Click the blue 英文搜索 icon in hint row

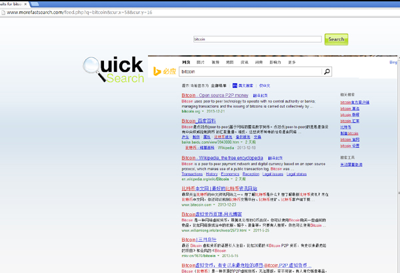pos(235,86)
